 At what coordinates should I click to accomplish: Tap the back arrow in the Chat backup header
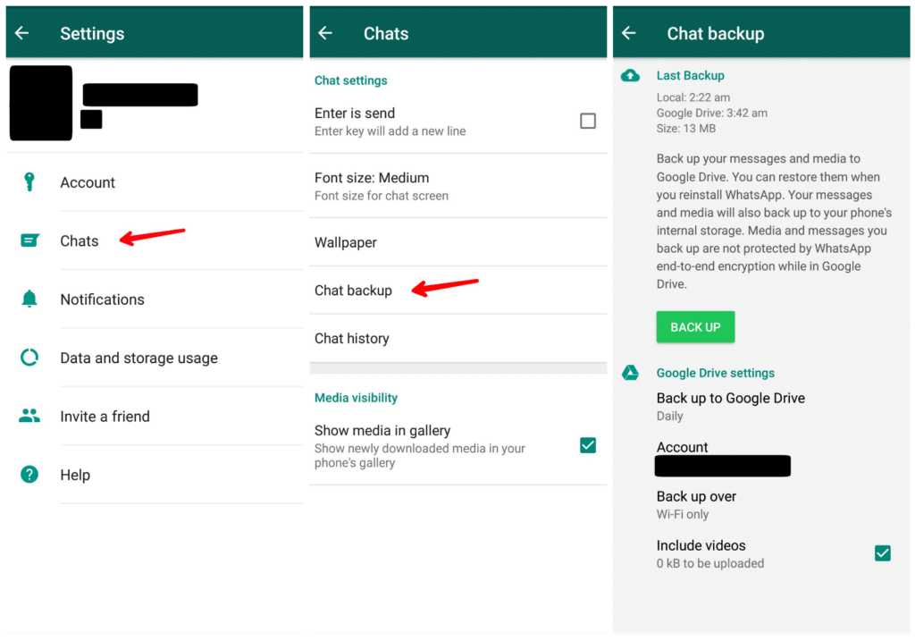click(x=628, y=33)
